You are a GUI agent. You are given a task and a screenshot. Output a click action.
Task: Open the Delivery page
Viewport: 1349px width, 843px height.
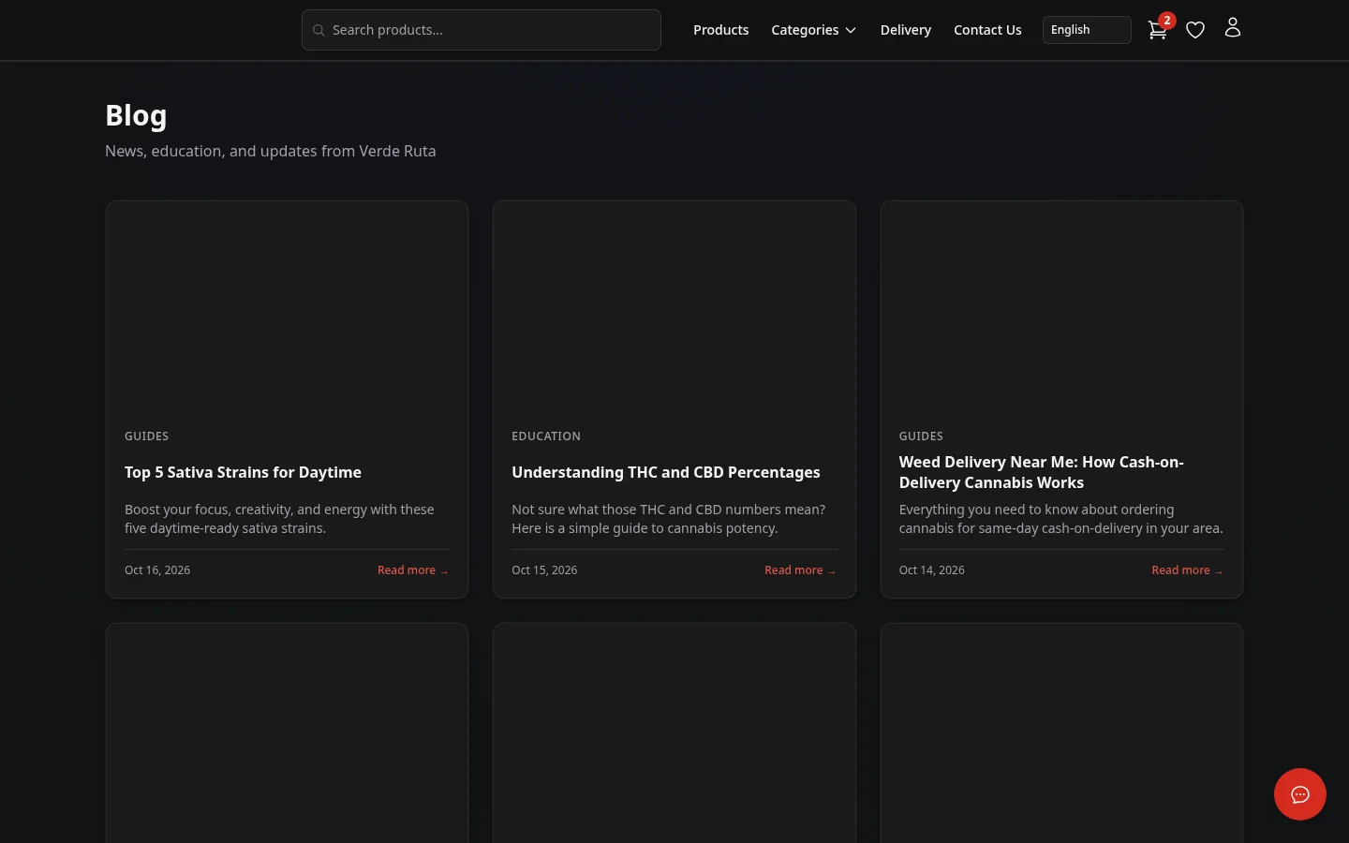coord(905,30)
